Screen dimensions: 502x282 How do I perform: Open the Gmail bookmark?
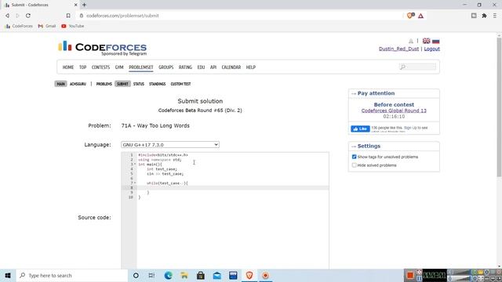point(47,26)
